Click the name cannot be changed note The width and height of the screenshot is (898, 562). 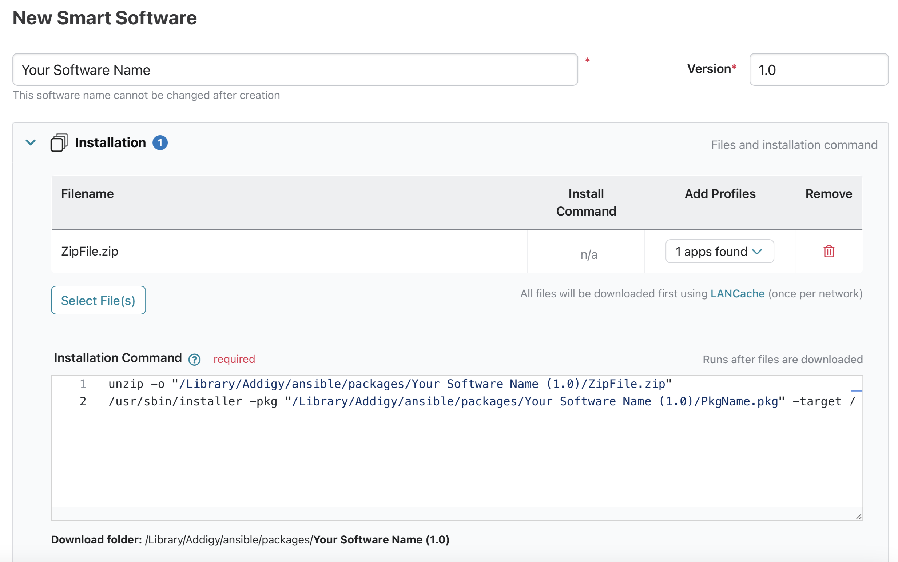click(146, 95)
